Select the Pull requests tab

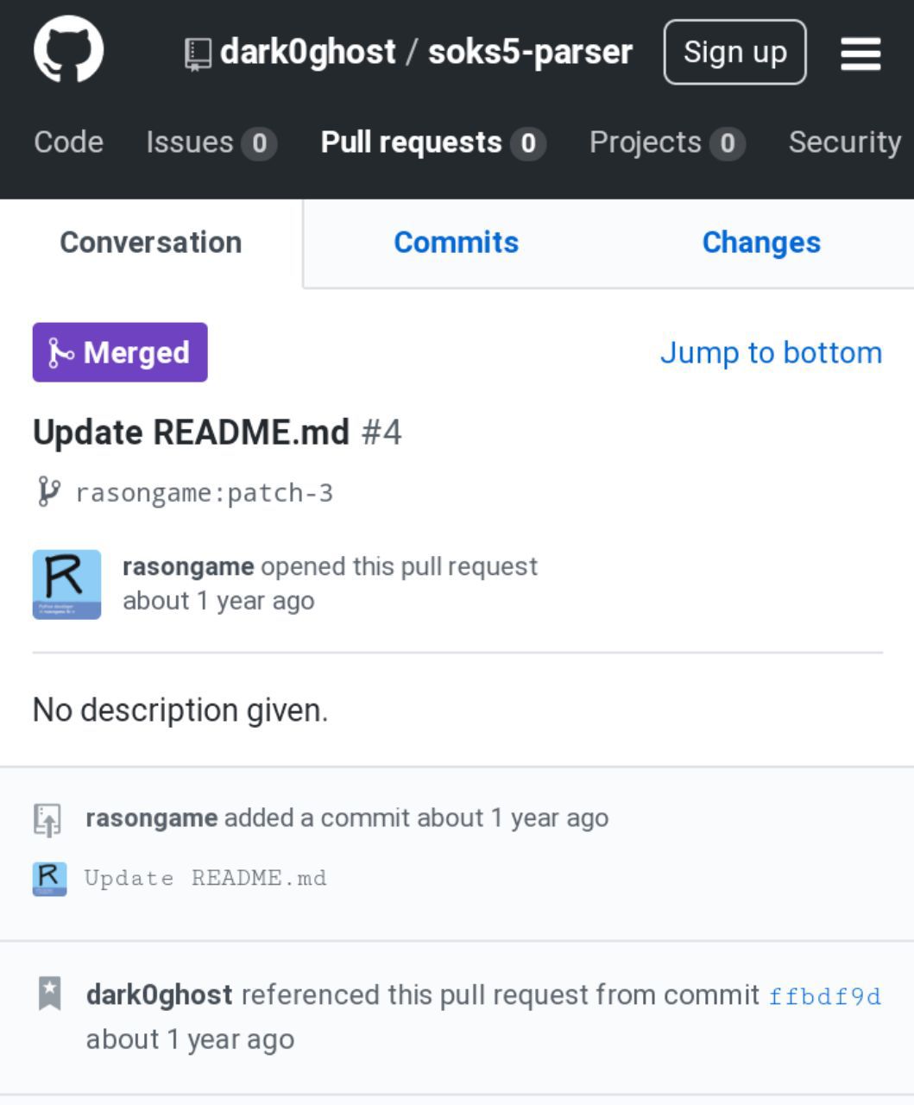[x=433, y=142]
